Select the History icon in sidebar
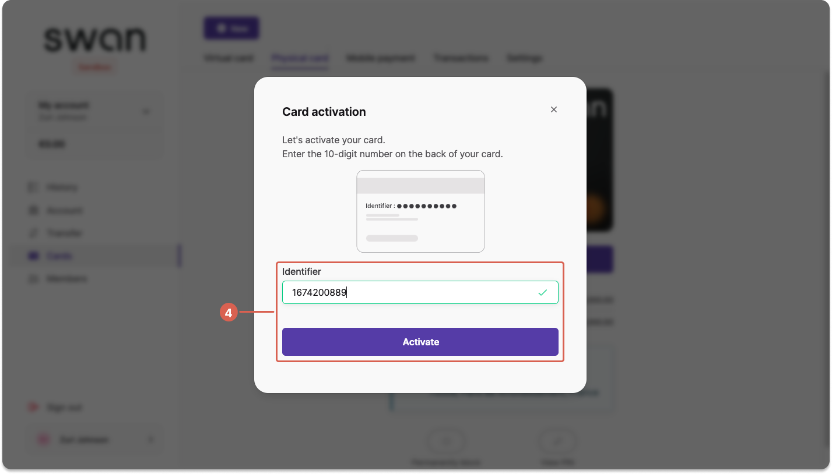 (x=33, y=188)
